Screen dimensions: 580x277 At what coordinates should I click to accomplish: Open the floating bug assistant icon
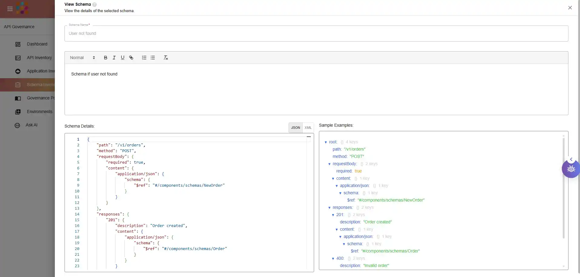tap(571, 169)
